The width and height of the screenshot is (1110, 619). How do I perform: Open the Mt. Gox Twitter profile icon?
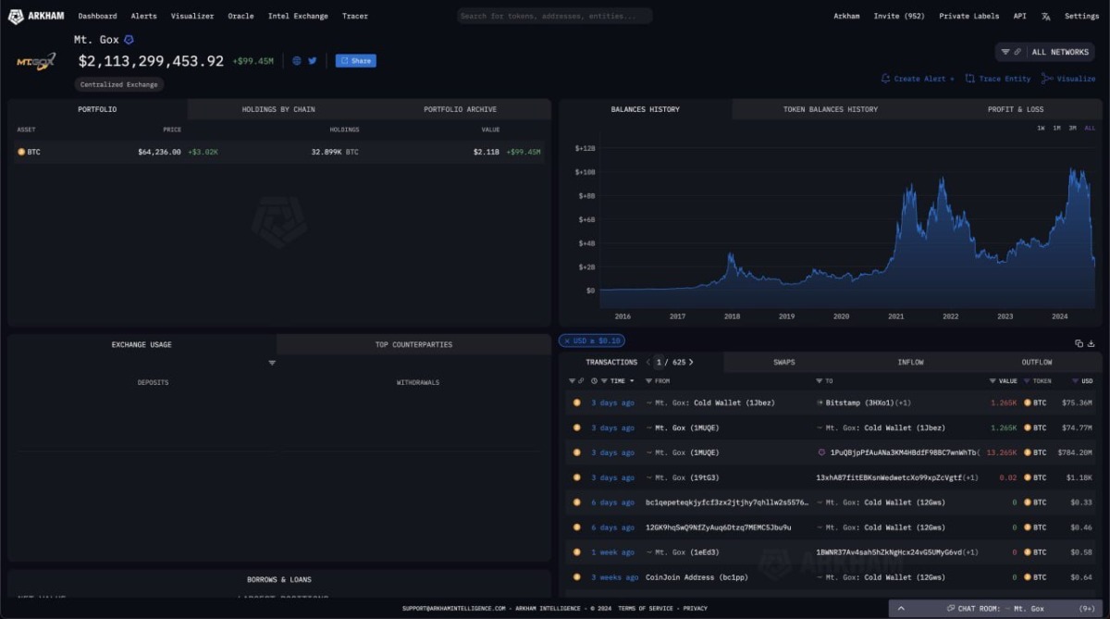click(312, 61)
